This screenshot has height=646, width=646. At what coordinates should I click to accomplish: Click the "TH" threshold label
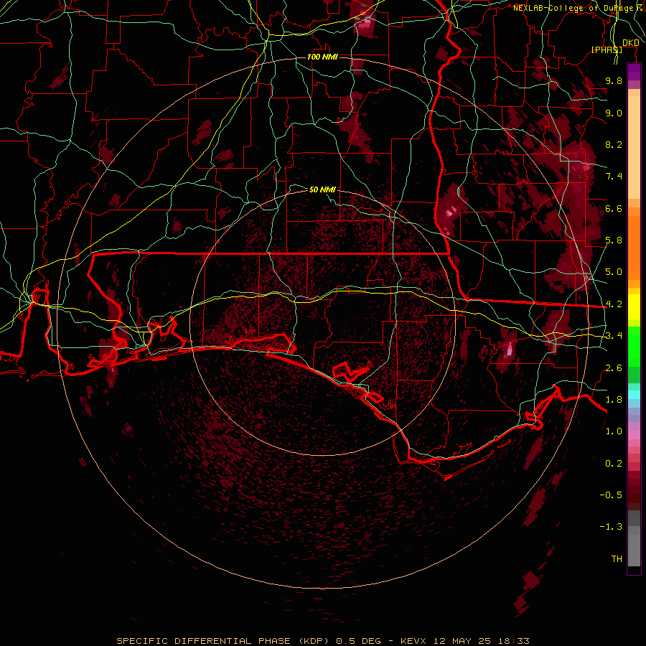pyautogui.click(x=617, y=559)
